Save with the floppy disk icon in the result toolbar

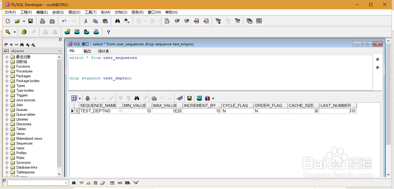click(190, 98)
